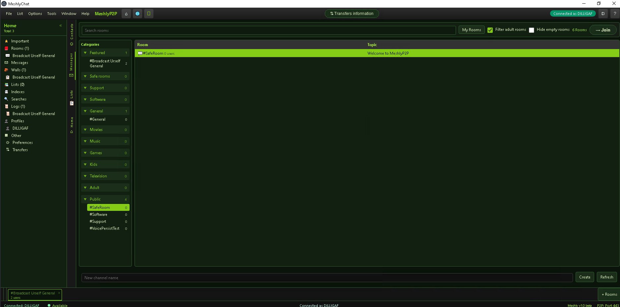The height and width of the screenshot is (307, 620).
Task: Open the vertical Lists tab
Action: 72,98
